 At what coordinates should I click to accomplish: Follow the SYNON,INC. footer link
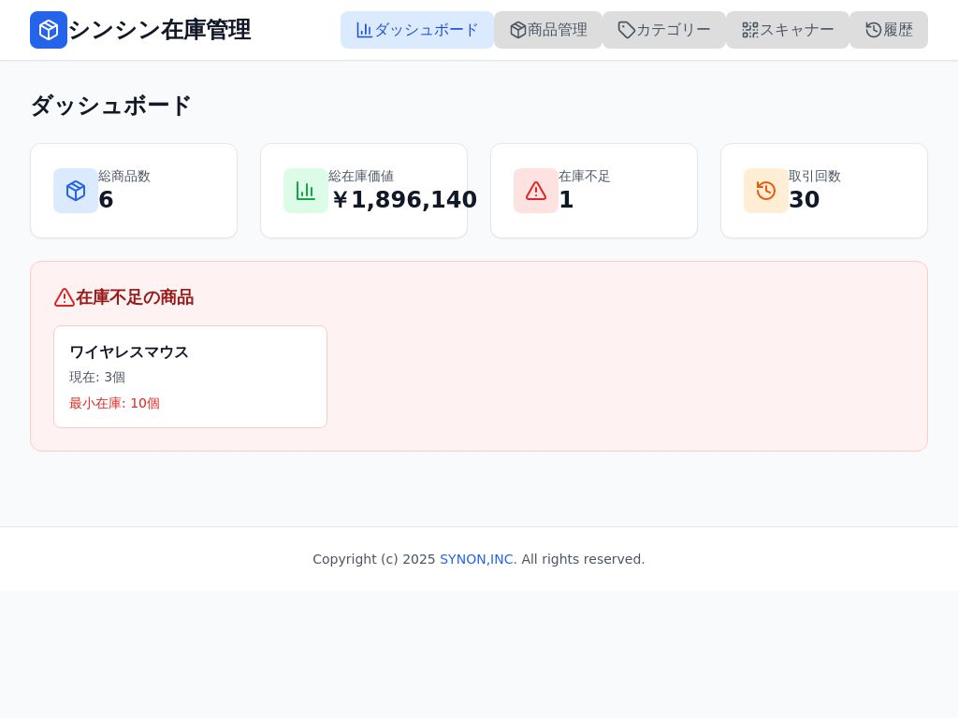point(478,559)
